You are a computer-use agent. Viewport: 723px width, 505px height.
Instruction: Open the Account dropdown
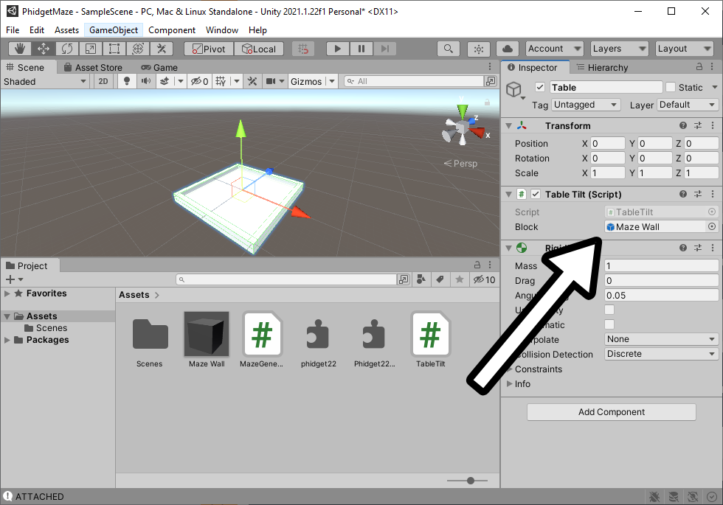(x=554, y=49)
